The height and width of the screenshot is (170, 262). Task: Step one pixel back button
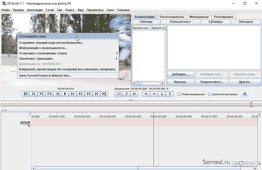tap(57, 94)
